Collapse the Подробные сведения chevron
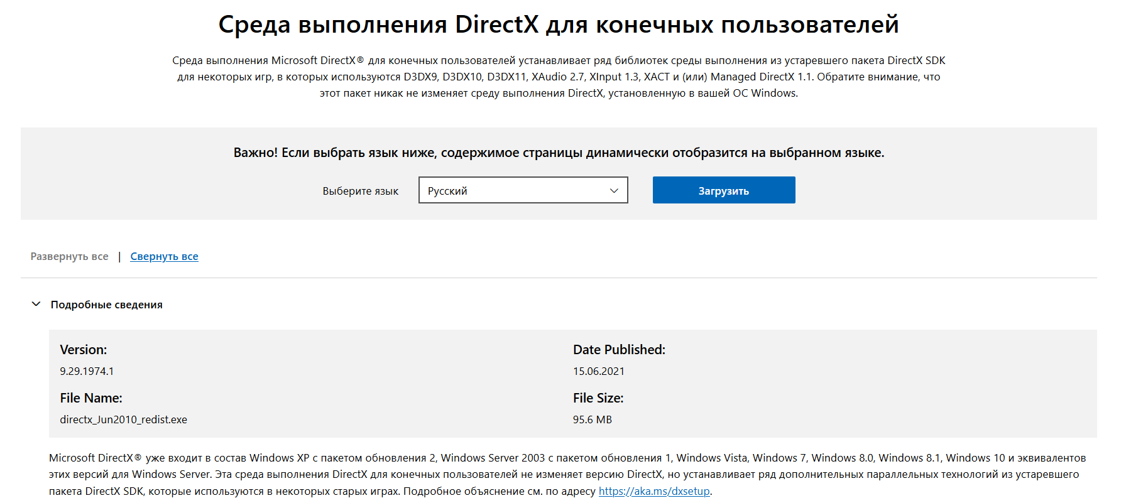Viewport: 1148px width, 503px height. tap(36, 304)
